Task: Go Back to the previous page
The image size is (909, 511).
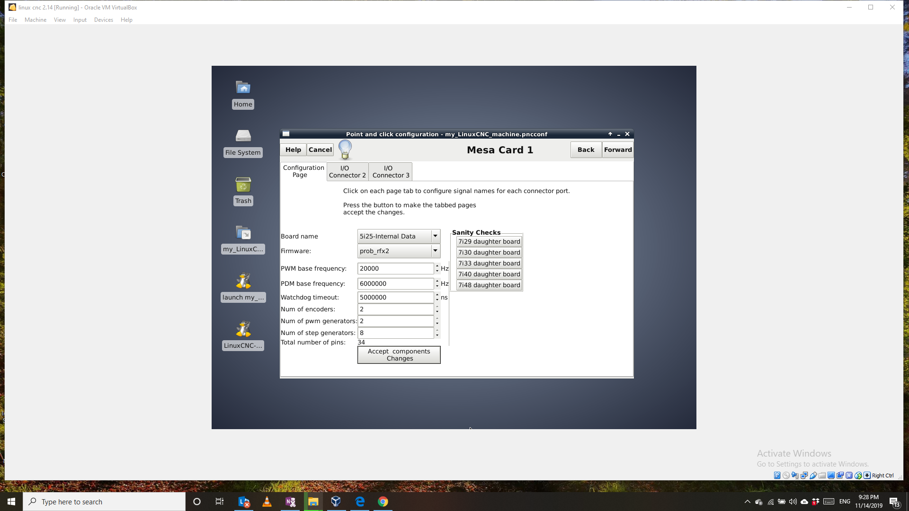Action: click(586, 150)
